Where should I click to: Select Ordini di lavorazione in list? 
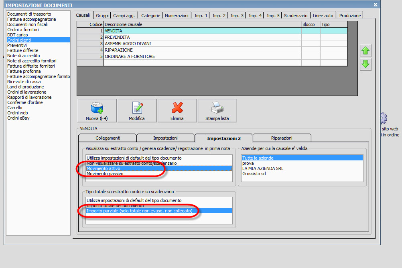pos(38,92)
